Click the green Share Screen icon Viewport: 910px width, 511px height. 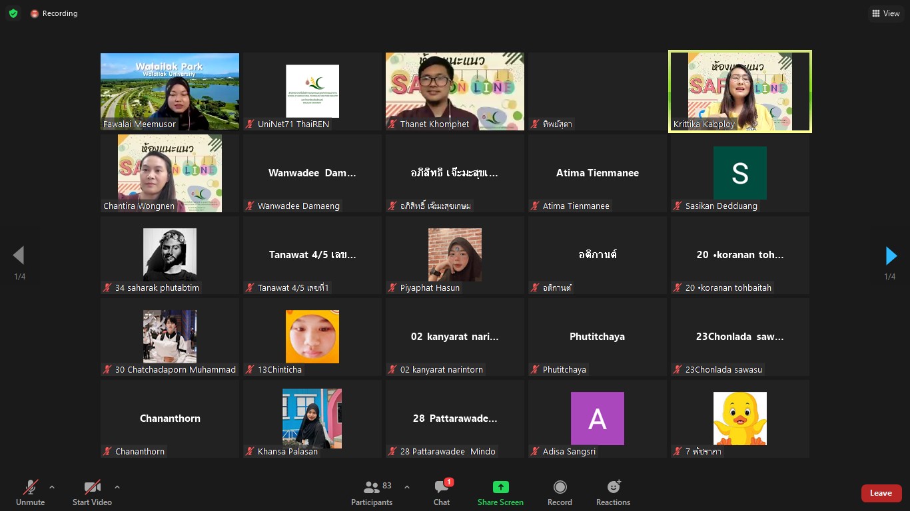coord(500,487)
